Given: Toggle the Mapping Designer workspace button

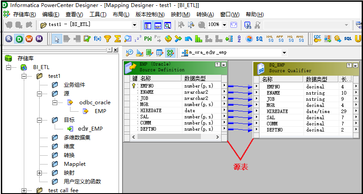Looking at the screenshot, I should 170,53.
